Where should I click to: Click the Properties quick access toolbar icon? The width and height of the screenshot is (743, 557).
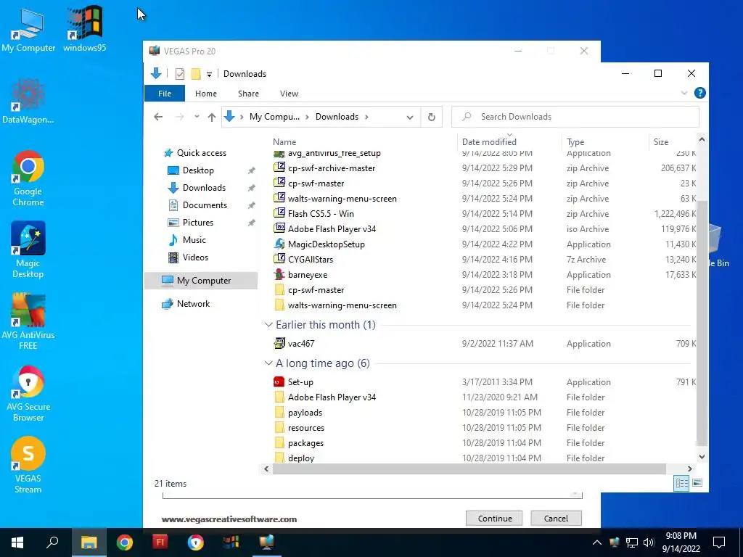point(180,74)
